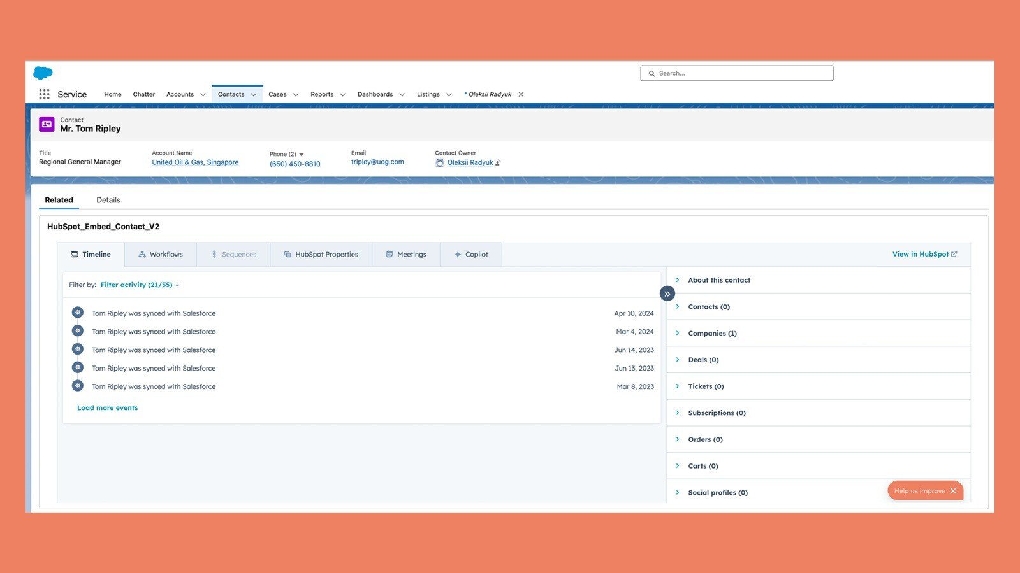This screenshot has height=573, width=1020.
Task: Expand the Phone (2) dropdown arrow
Action: pos(302,154)
